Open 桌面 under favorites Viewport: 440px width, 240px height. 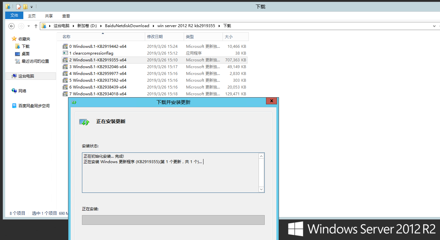[25, 54]
